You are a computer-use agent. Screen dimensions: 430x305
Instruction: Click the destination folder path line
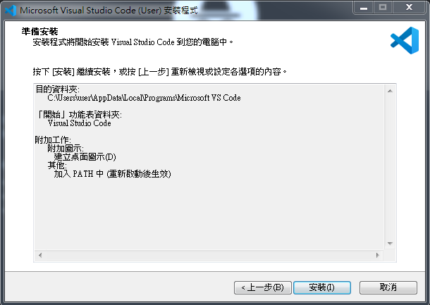pos(144,98)
